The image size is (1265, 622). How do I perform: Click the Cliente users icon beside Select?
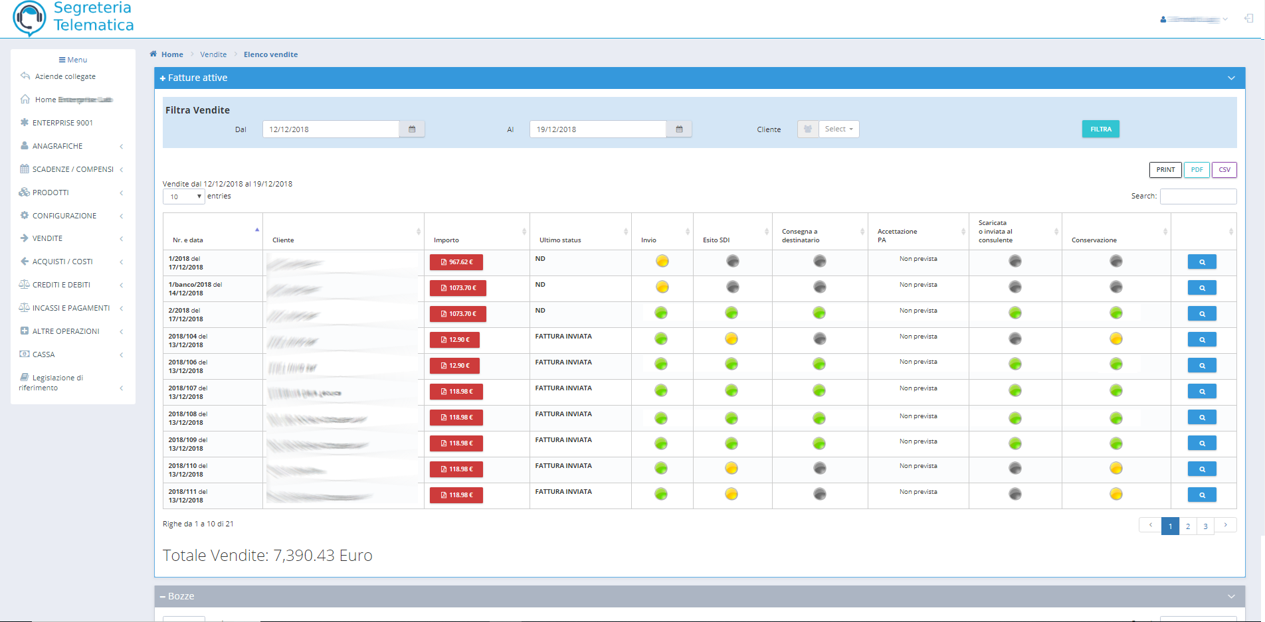point(808,129)
